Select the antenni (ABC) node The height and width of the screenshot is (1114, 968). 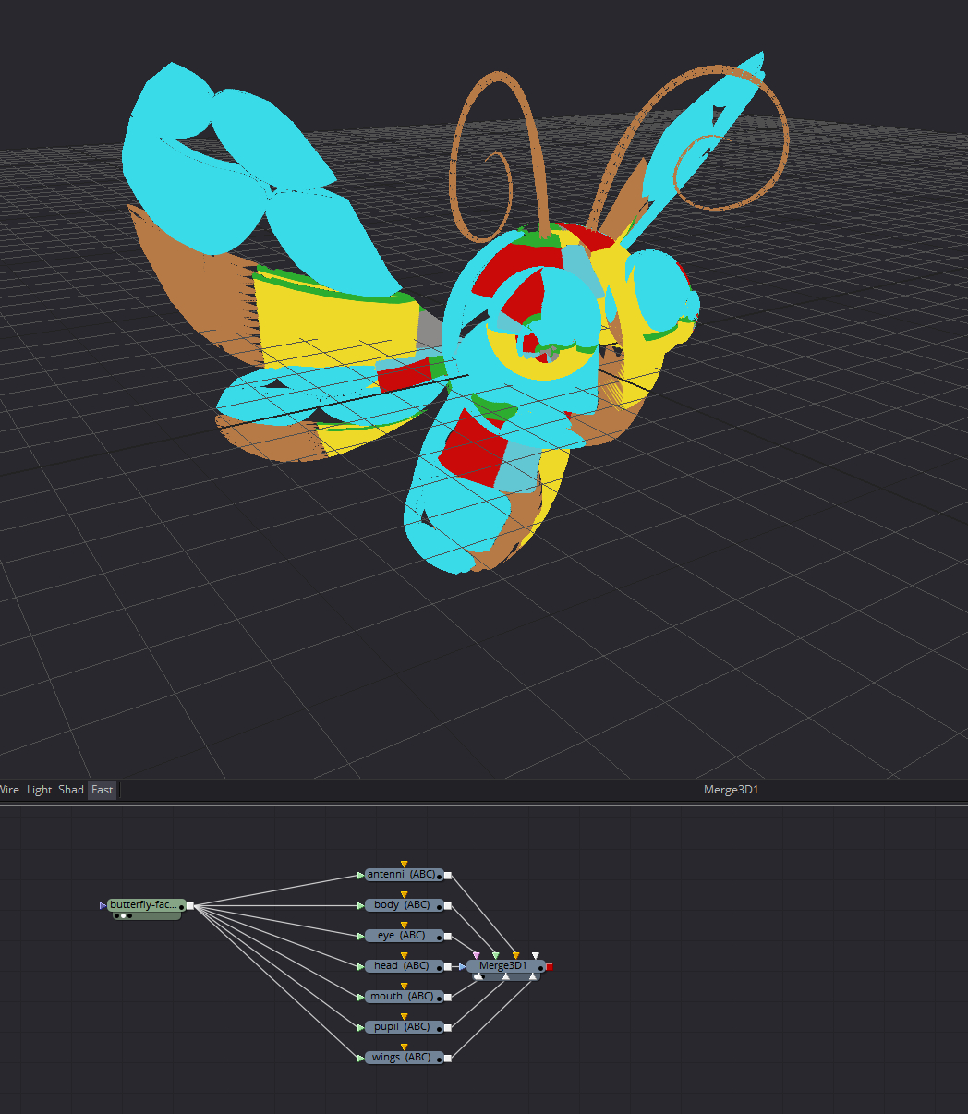[x=405, y=875]
